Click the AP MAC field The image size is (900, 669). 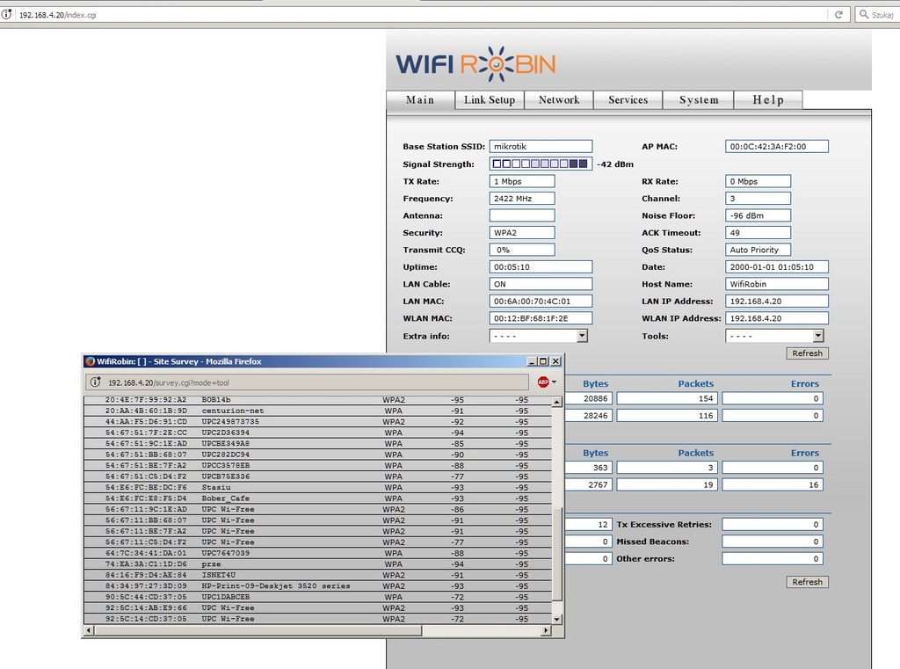tap(777, 147)
